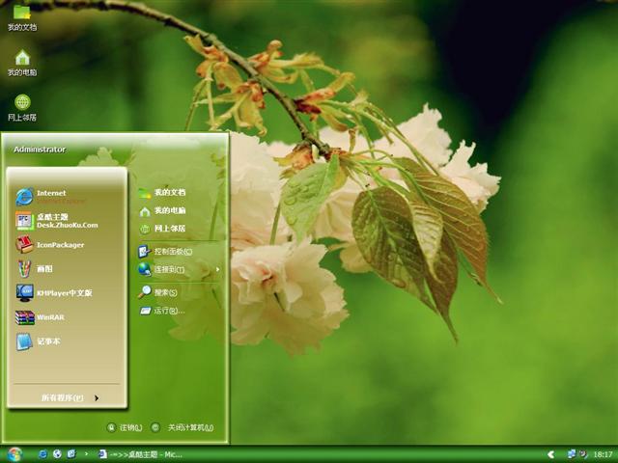This screenshot has height=463, width=618.
Task: Open 记事本 notepad from the Start menu
Action: 39,341
